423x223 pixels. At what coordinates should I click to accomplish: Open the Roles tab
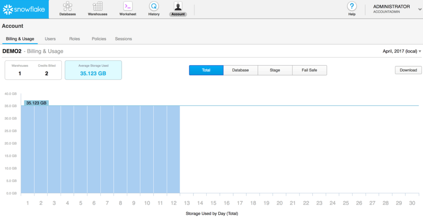coord(75,39)
